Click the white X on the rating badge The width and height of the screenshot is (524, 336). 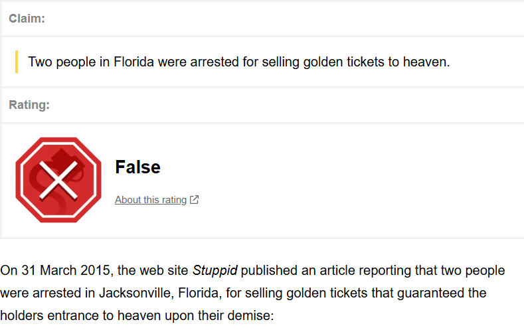coord(58,181)
